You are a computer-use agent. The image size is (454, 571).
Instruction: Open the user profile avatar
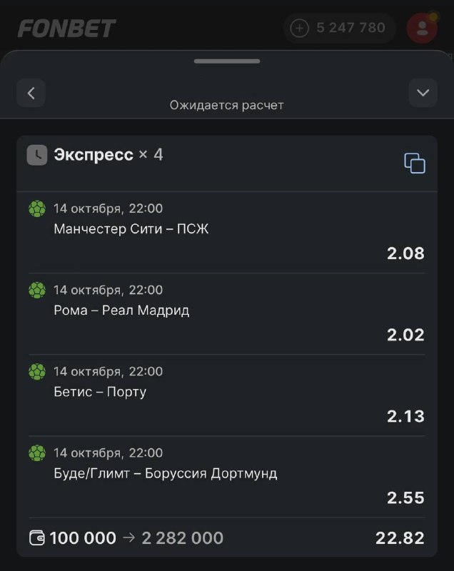tap(422, 28)
